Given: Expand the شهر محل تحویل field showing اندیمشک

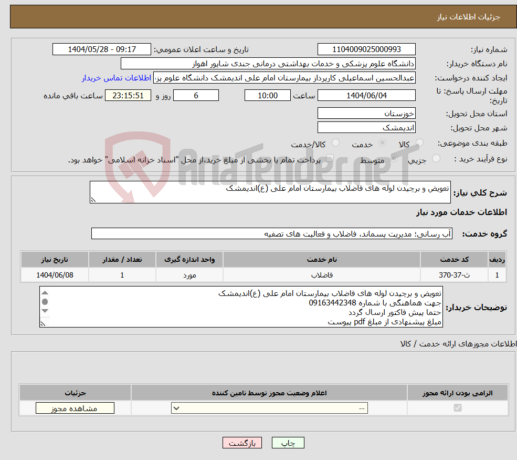Looking at the screenshot, I should 366,127.
